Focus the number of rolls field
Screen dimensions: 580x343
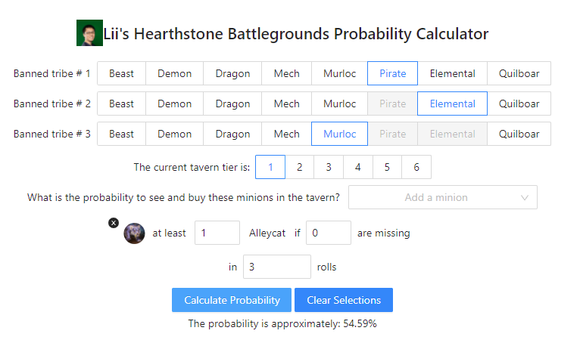[x=277, y=267]
